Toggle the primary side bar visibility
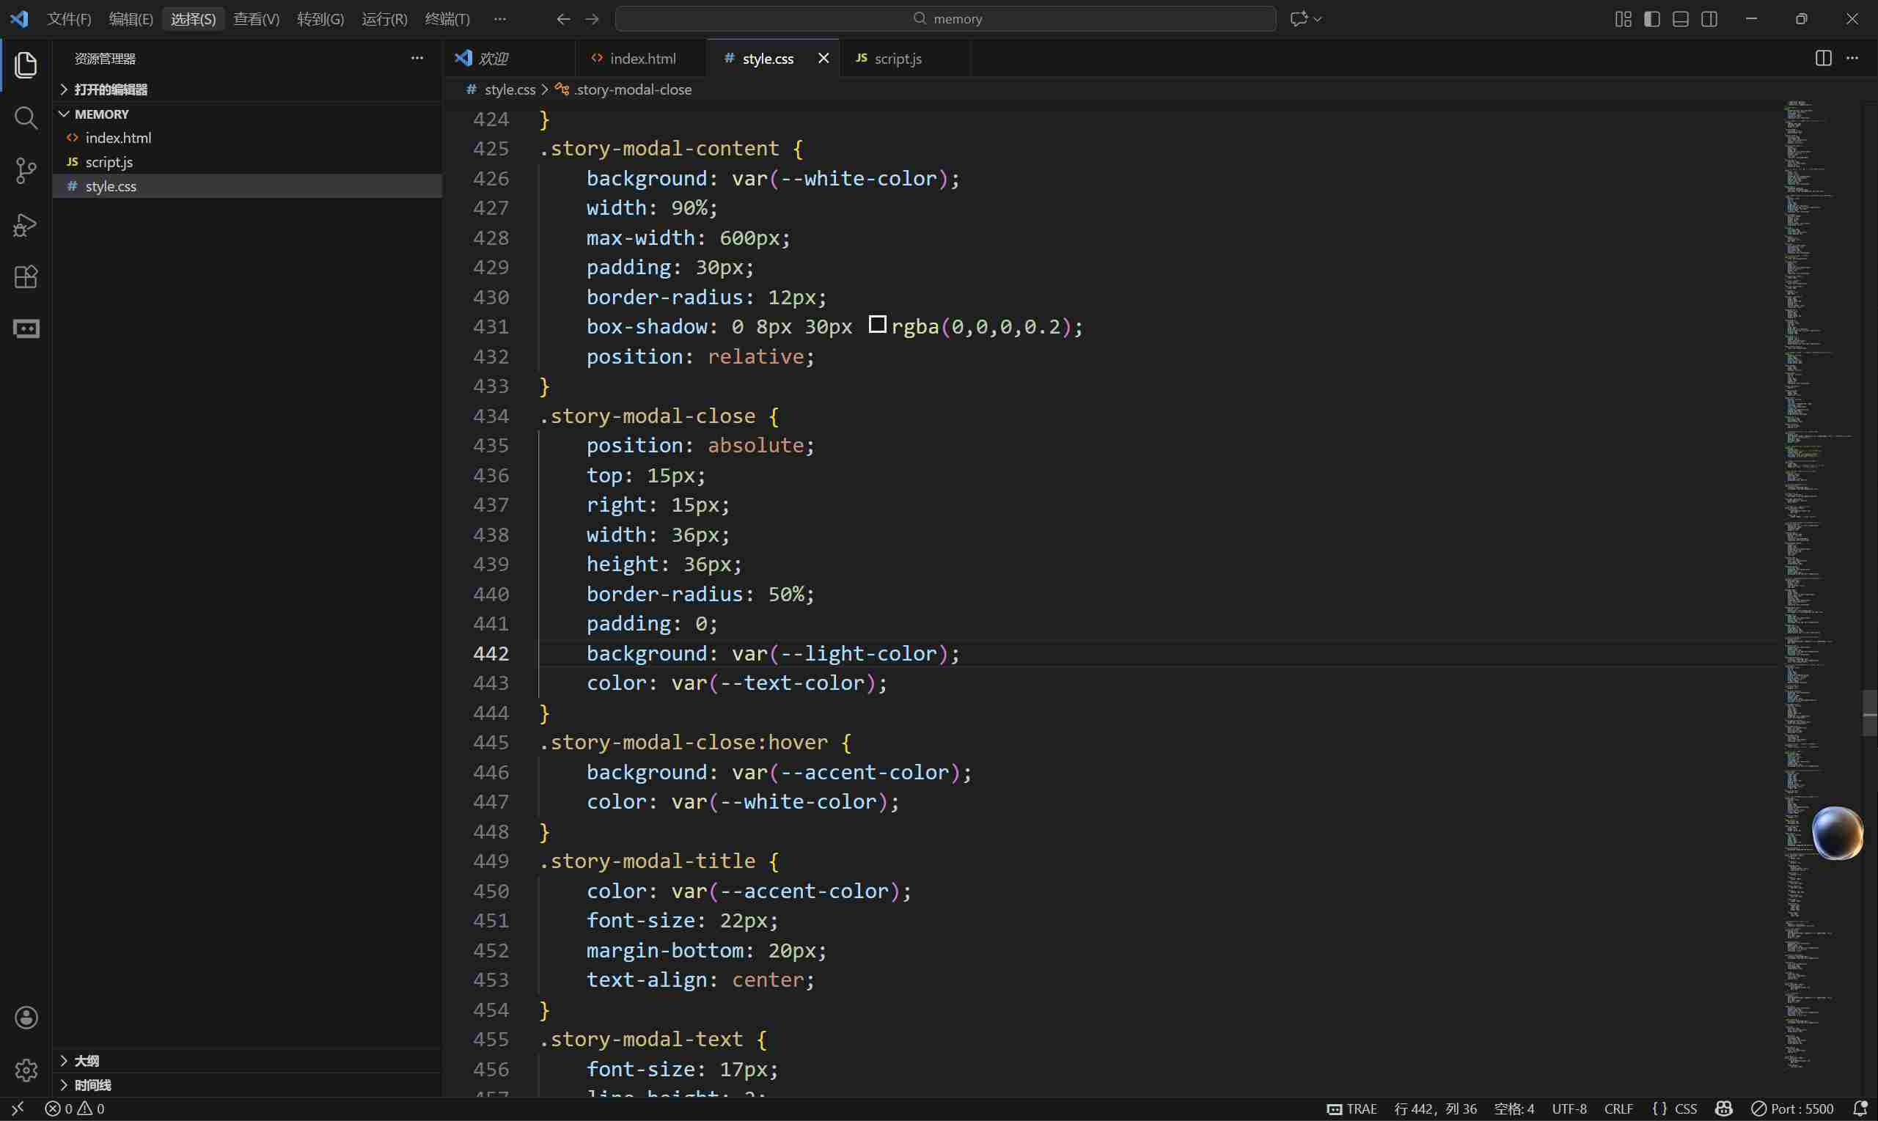1878x1121 pixels. point(1651,19)
